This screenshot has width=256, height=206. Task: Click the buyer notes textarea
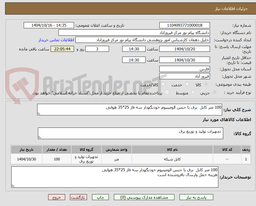(115, 177)
